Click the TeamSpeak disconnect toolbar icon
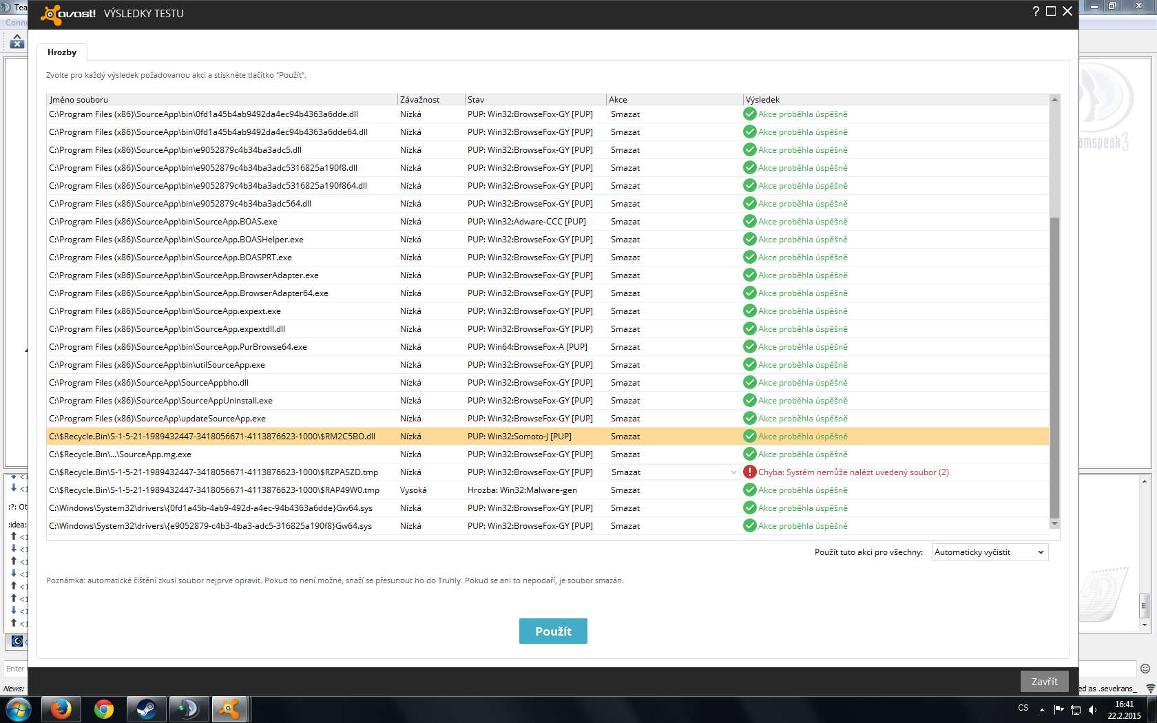The height and width of the screenshot is (723, 1157). pyautogui.click(x=17, y=41)
